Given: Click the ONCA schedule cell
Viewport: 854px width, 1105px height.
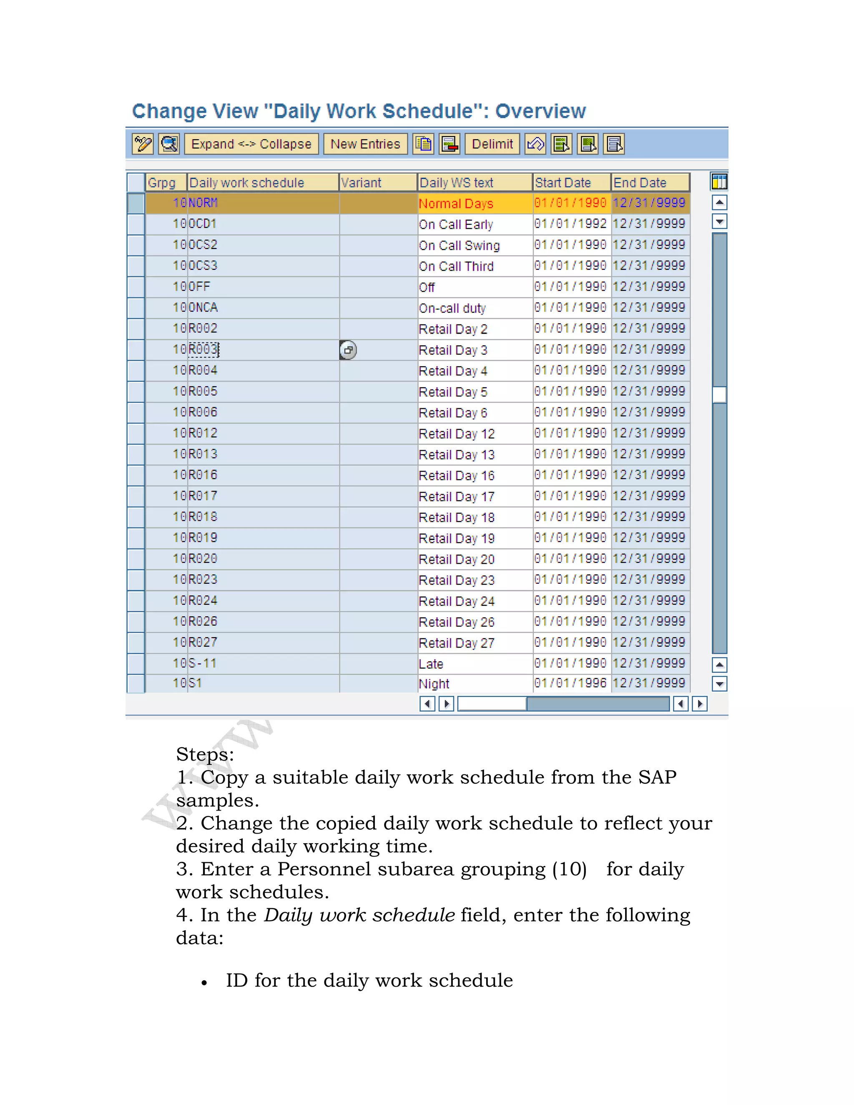Looking at the screenshot, I should pyautogui.click(x=263, y=308).
